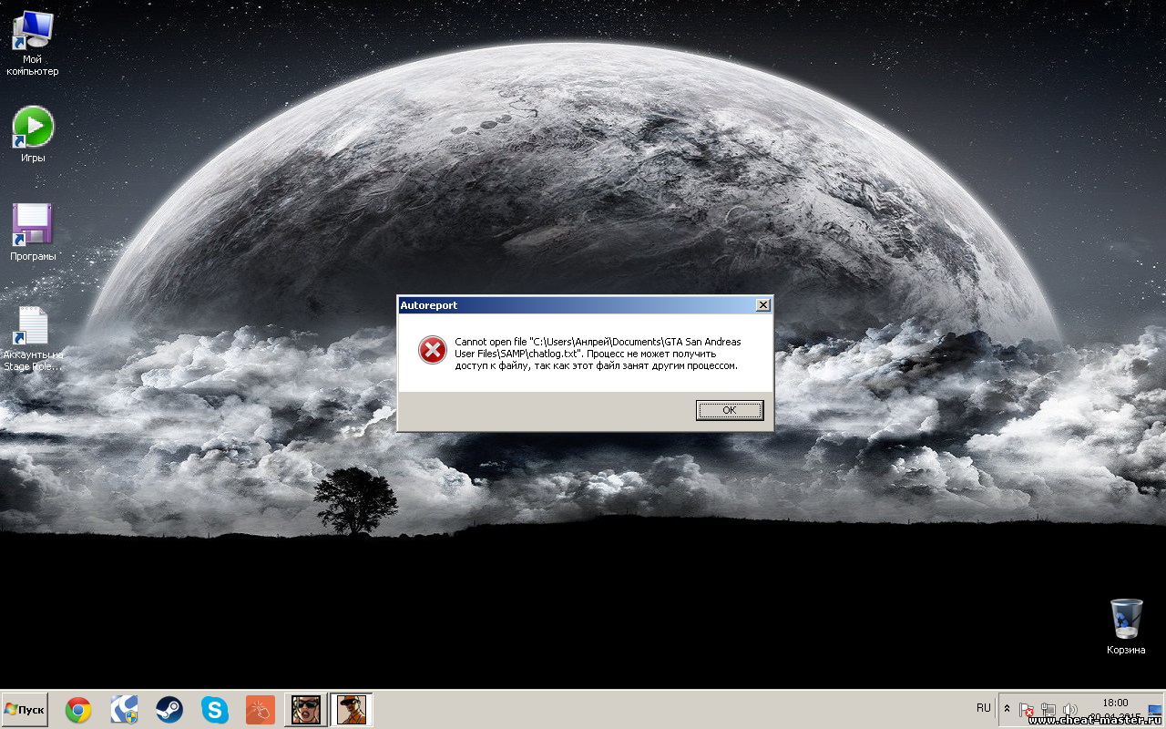Viewport: 1166px width, 729px height.
Task: Select the Мой компьютер desktop icon
Action: point(33,43)
